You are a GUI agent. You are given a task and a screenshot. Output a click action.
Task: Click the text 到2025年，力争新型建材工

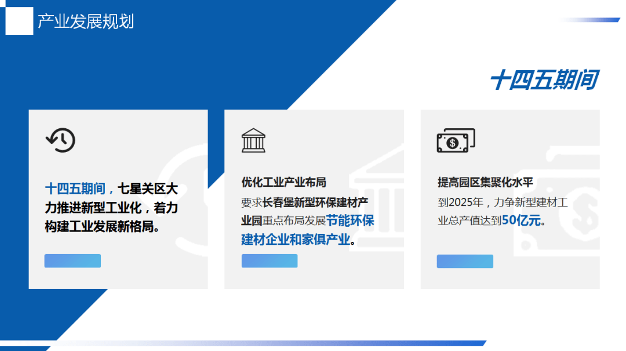pos(503,202)
